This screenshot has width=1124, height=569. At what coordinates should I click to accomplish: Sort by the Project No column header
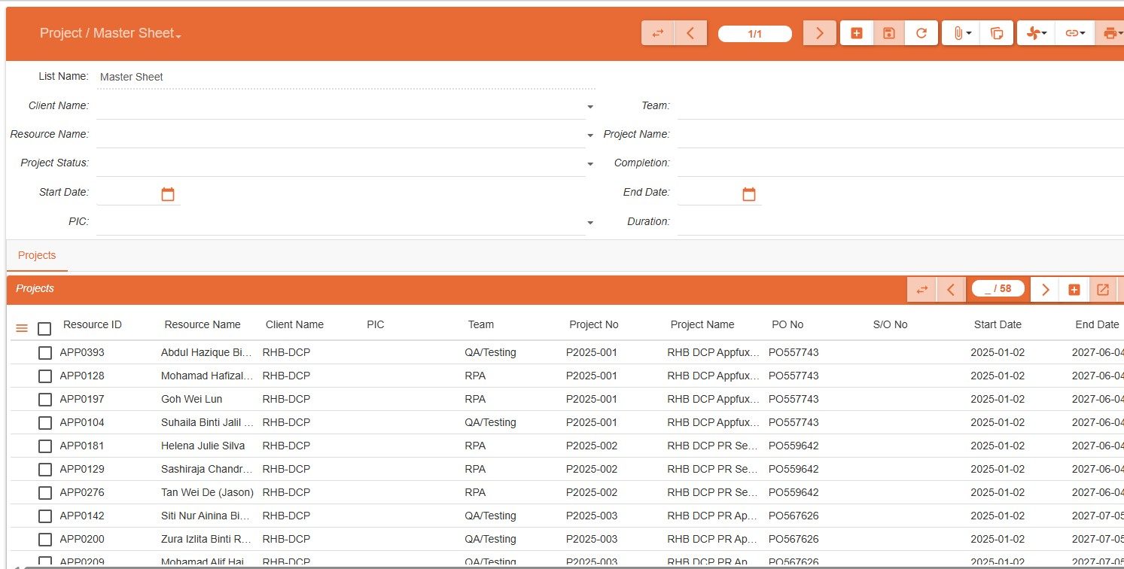click(594, 324)
